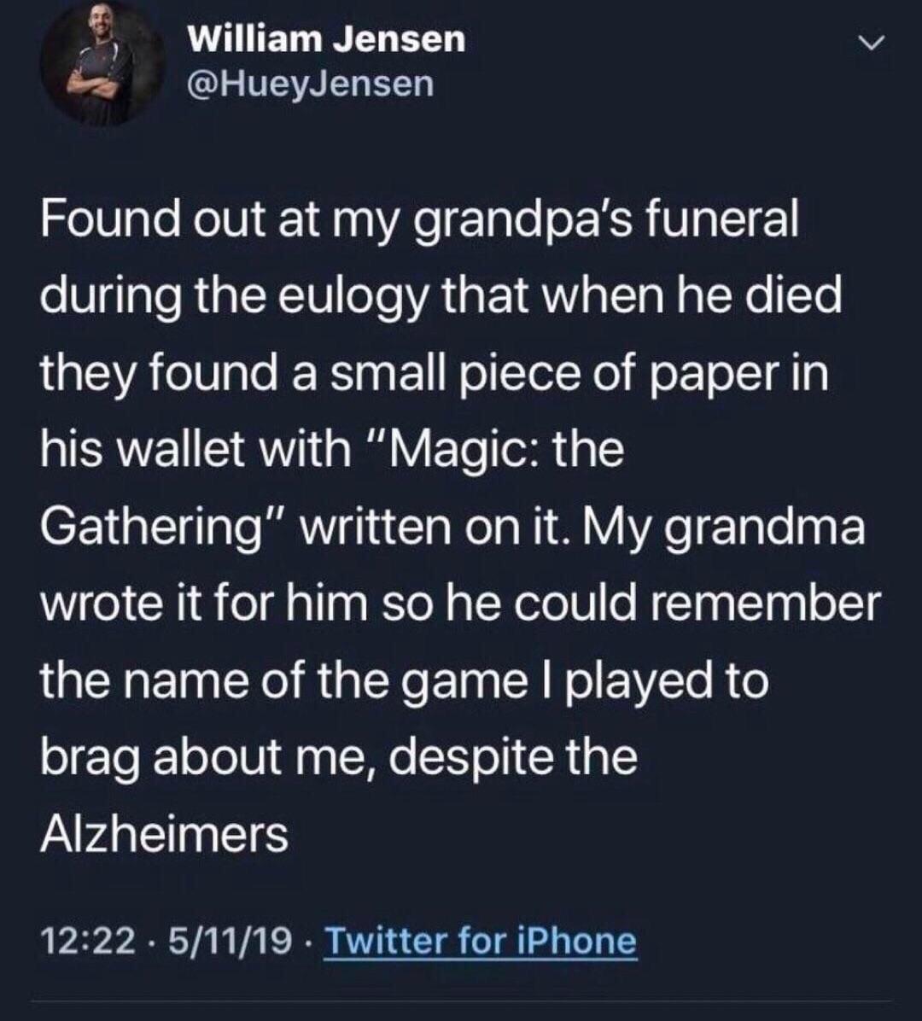
Task: Expand the tweet options chevron
Action: click(x=870, y=43)
